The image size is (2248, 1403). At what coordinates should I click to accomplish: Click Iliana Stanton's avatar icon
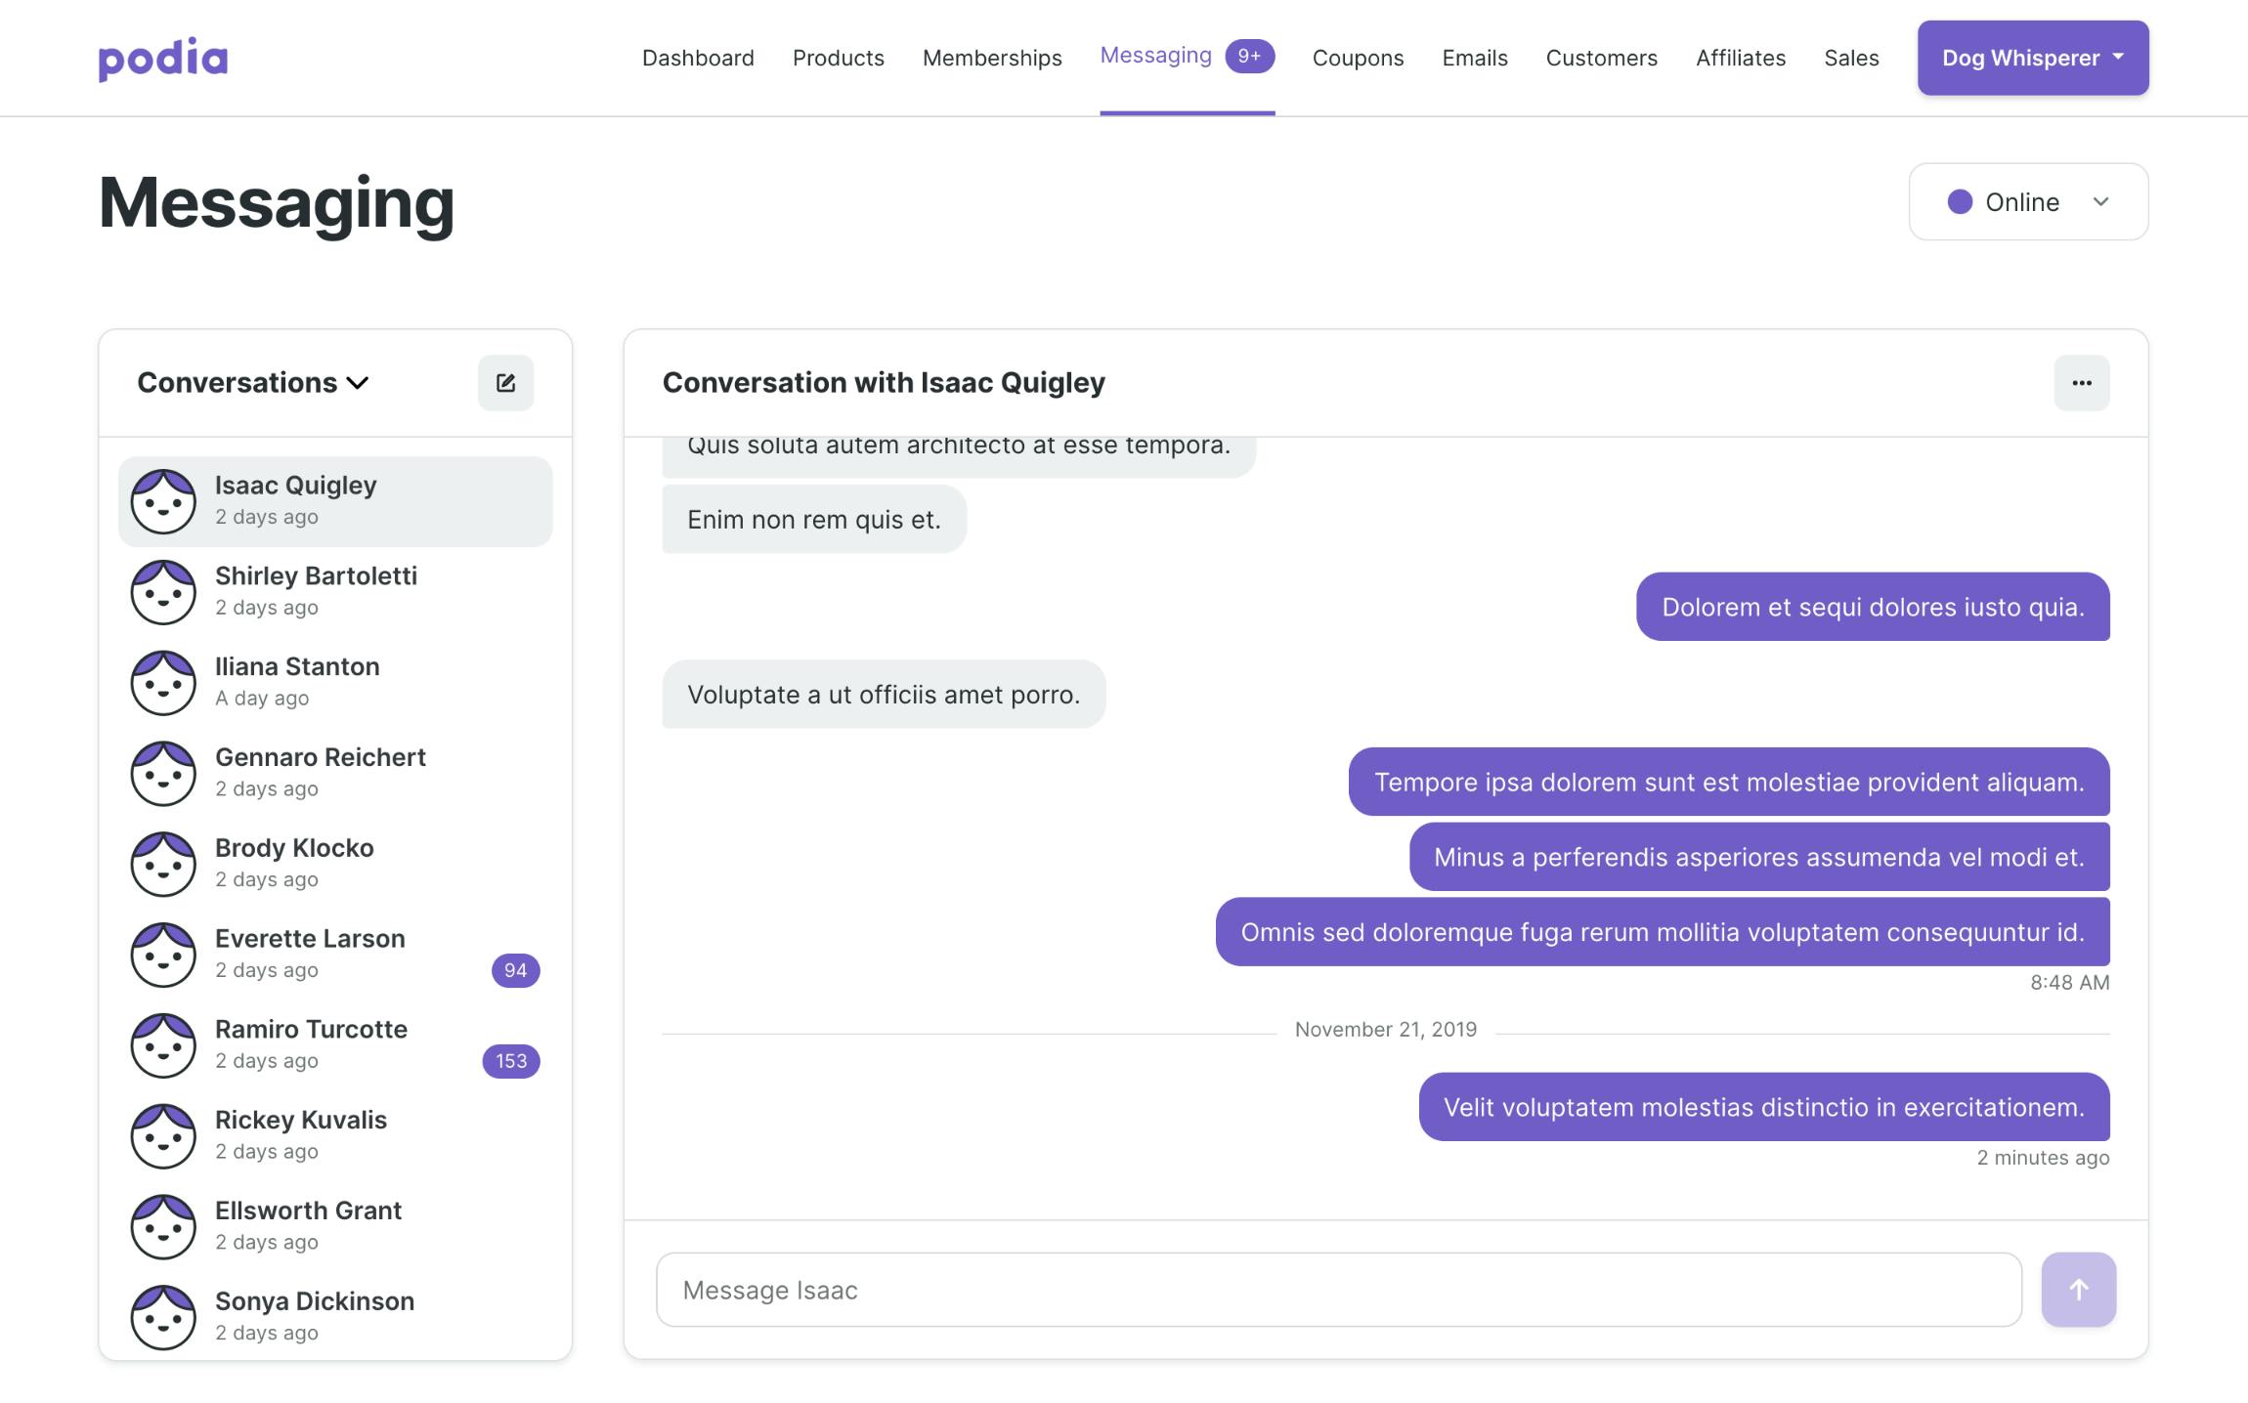163,683
